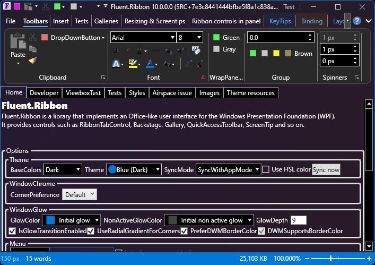Viewport: 375px width, 265px height.
Task: Click the blue Help question mark icon
Action: (x=357, y=21)
